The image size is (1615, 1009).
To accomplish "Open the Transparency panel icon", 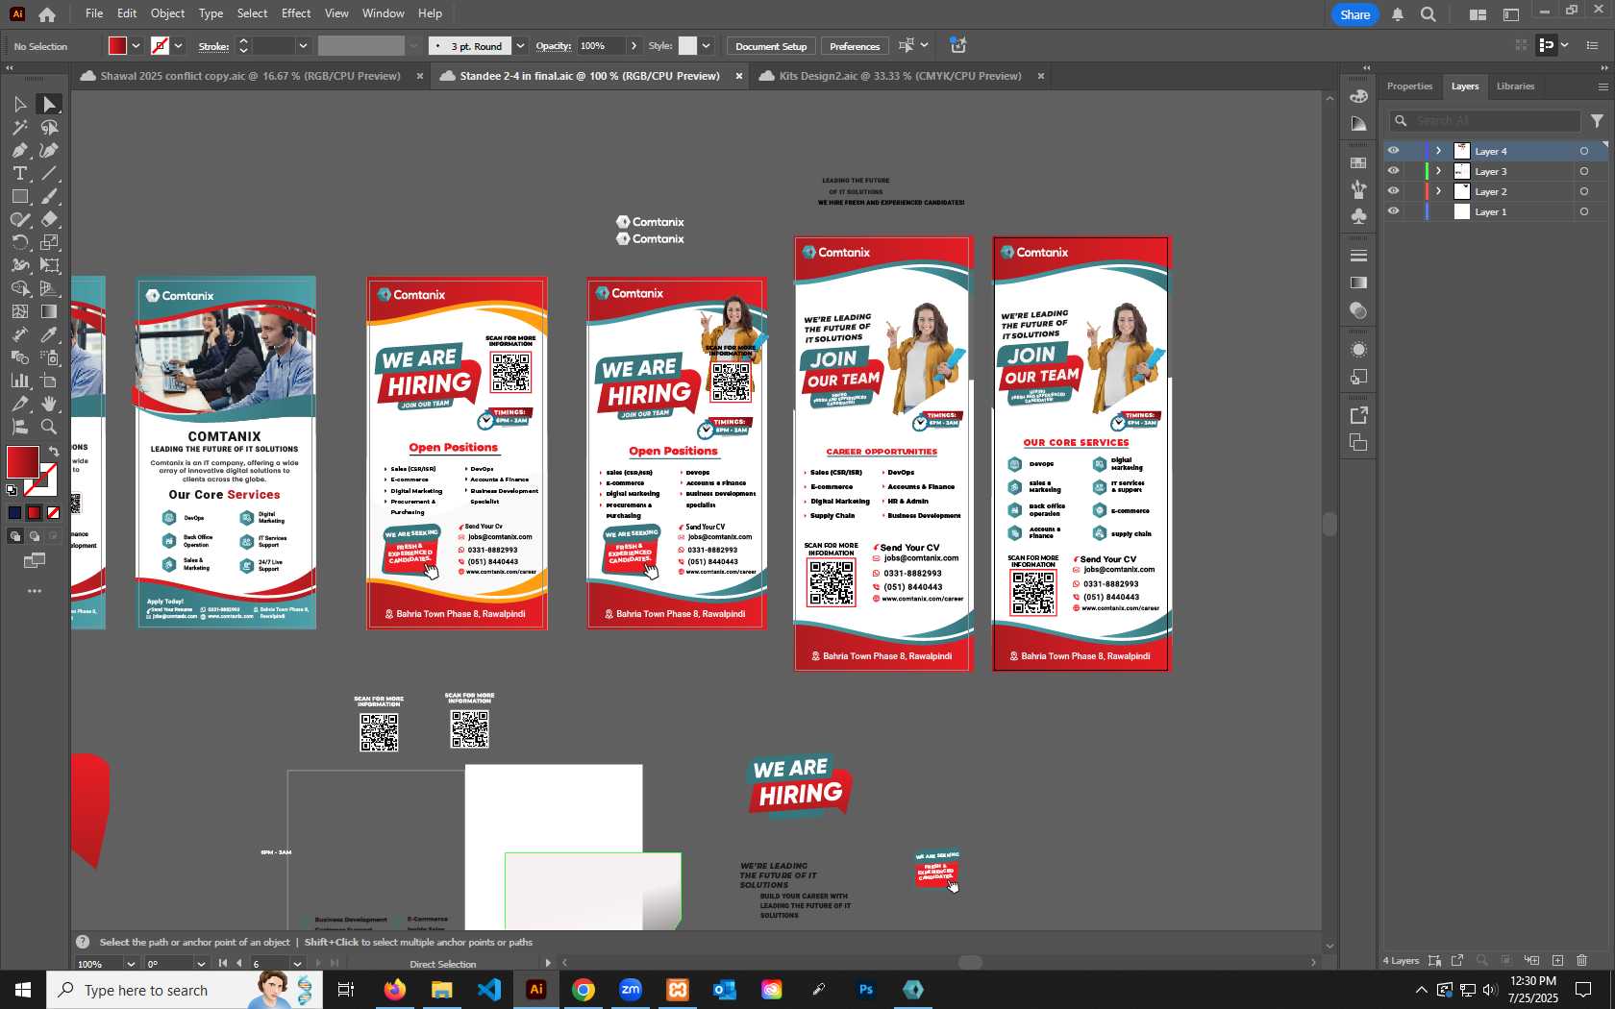I will (x=1358, y=310).
